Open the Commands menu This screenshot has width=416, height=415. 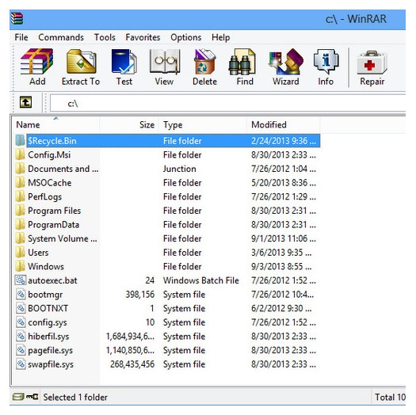click(x=61, y=37)
